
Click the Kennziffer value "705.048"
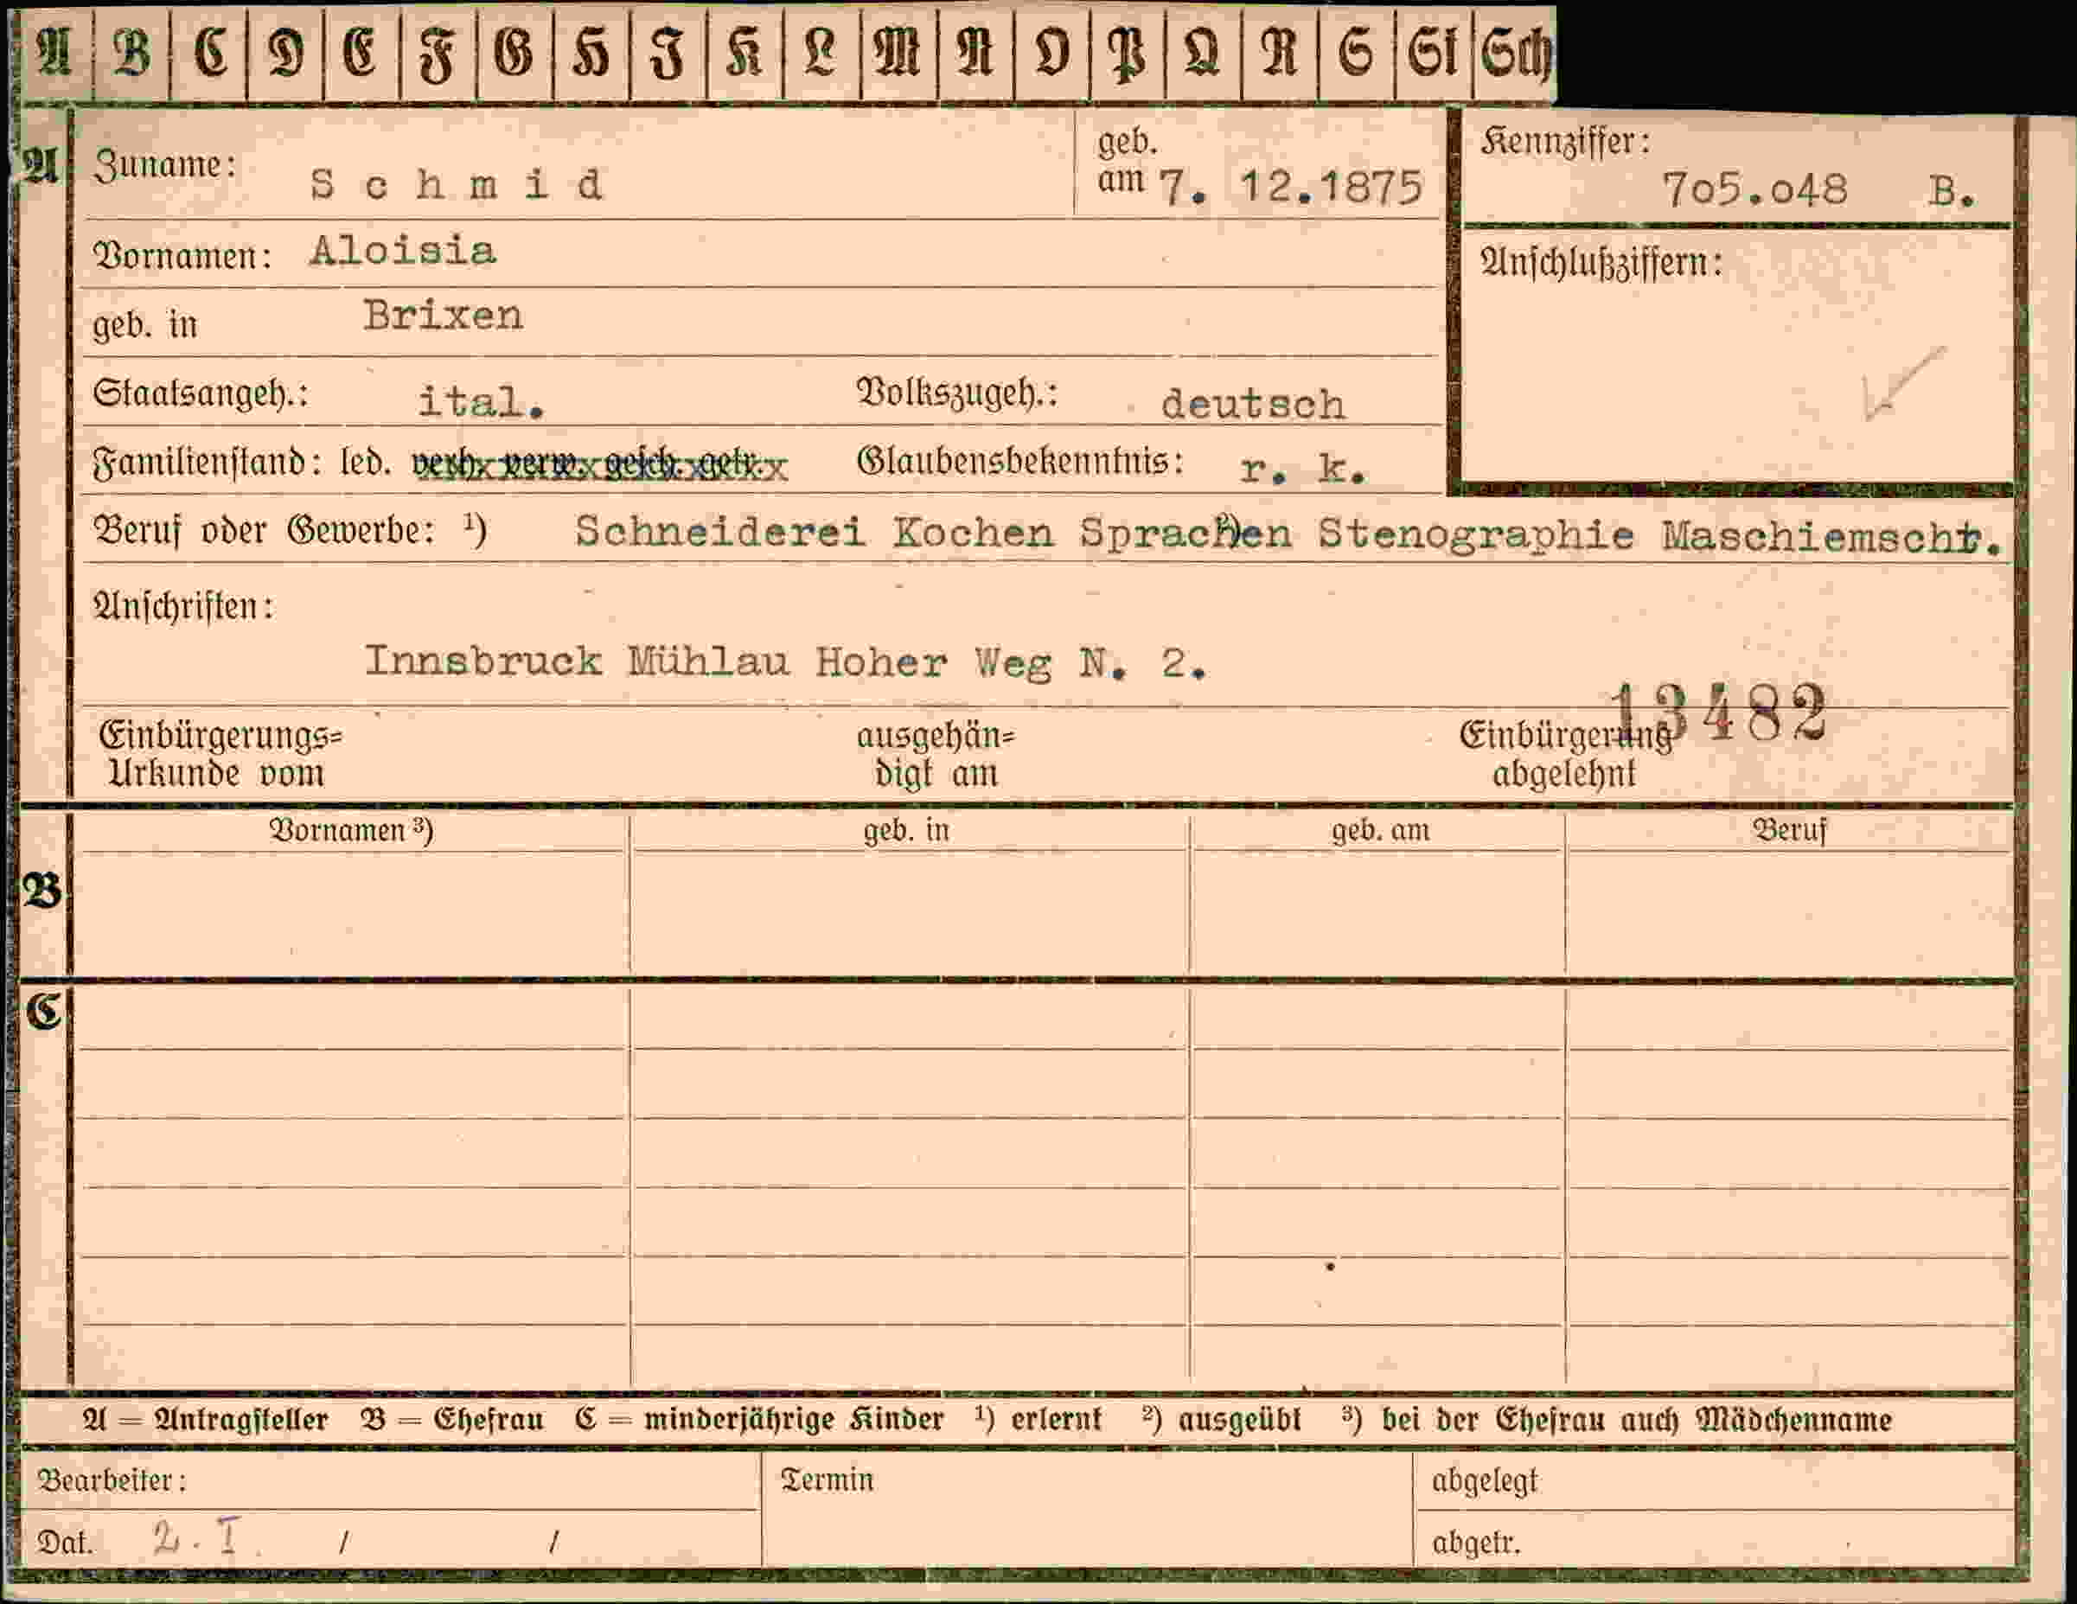pyautogui.click(x=1754, y=189)
